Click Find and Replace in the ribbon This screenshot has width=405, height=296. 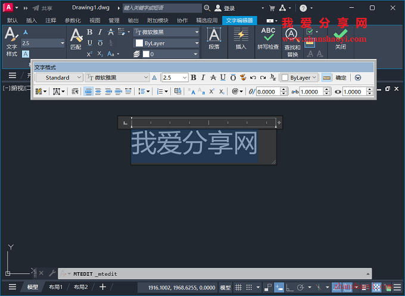pyautogui.click(x=291, y=39)
